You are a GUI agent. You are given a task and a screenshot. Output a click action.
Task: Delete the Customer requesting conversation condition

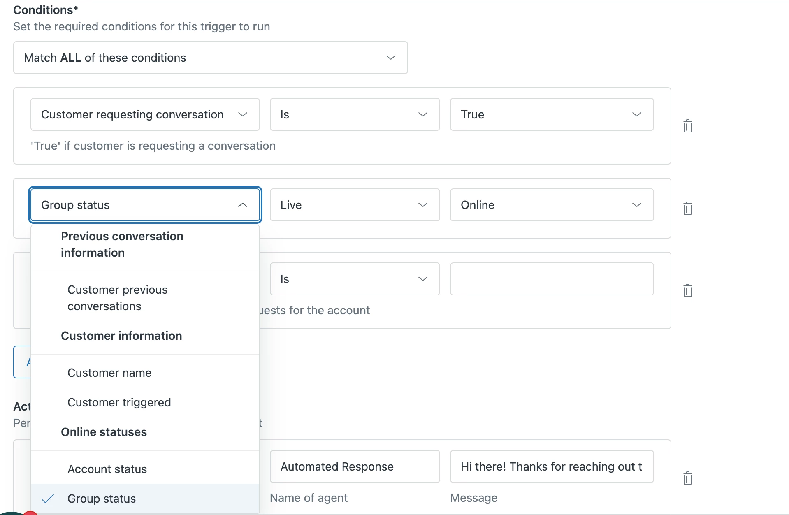coord(687,126)
